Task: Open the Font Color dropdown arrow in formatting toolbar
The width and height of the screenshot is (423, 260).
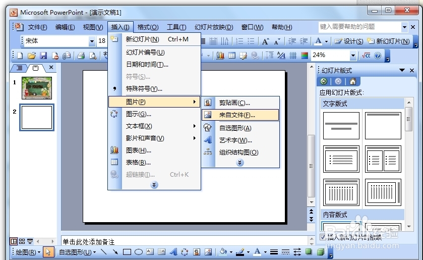Action: point(326,41)
